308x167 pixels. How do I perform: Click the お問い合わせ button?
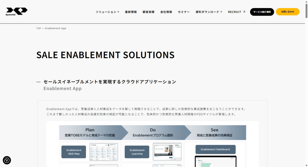pos(288,12)
